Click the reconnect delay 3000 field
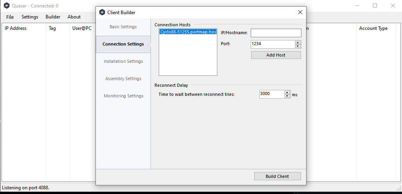 tap(272, 94)
